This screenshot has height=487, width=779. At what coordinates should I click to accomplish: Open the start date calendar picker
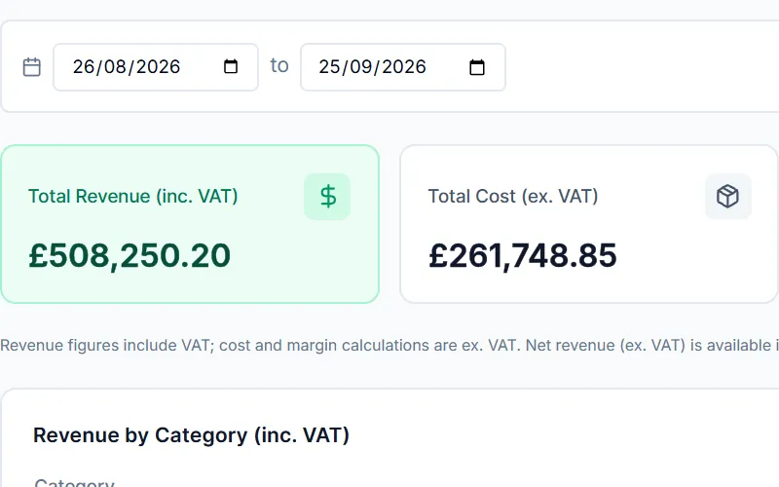[x=231, y=66]
